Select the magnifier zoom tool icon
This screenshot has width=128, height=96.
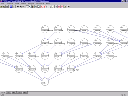click(36, 6)
